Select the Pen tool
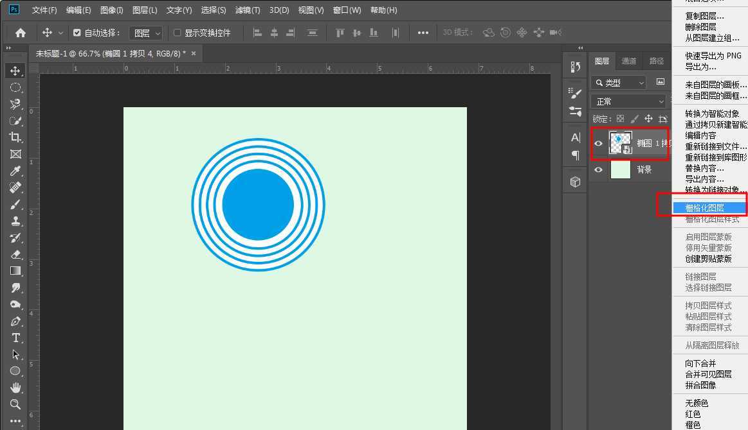The image size is (748, 430). click(x=15, y=322)
